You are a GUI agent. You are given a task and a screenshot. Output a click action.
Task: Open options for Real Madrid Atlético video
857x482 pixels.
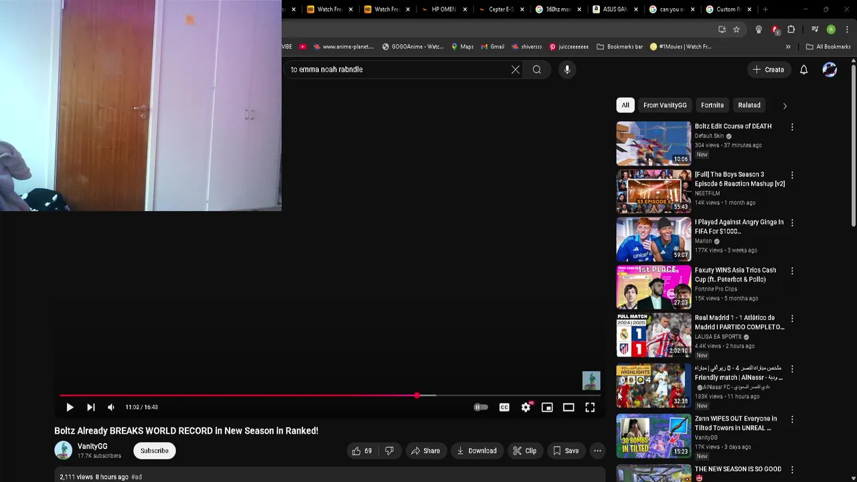click(x=792, y=319)
